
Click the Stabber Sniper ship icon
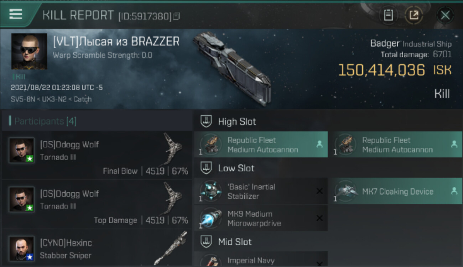[170, 248]
